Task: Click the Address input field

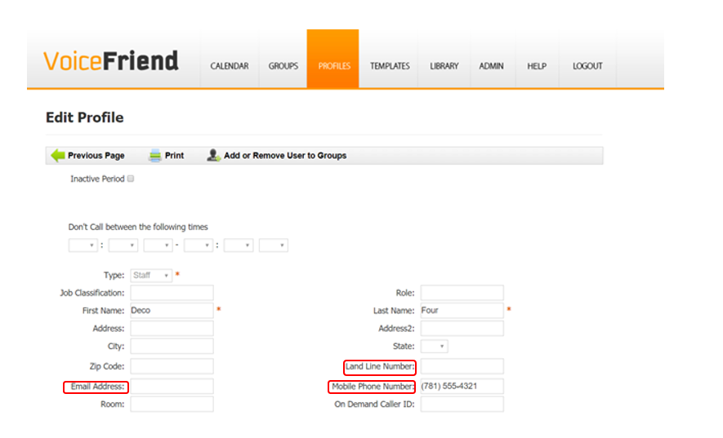Action: 172,329
